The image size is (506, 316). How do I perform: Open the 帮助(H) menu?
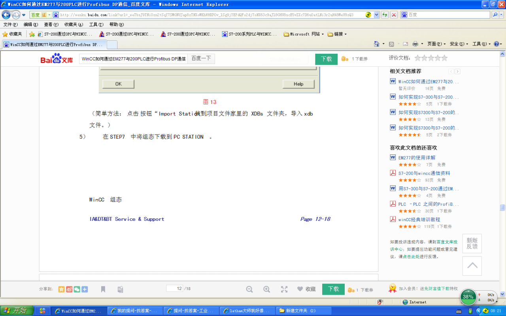click(116, 24)
